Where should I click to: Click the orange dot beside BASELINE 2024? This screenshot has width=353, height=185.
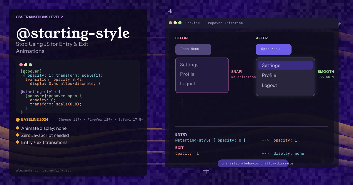point(18,120)
